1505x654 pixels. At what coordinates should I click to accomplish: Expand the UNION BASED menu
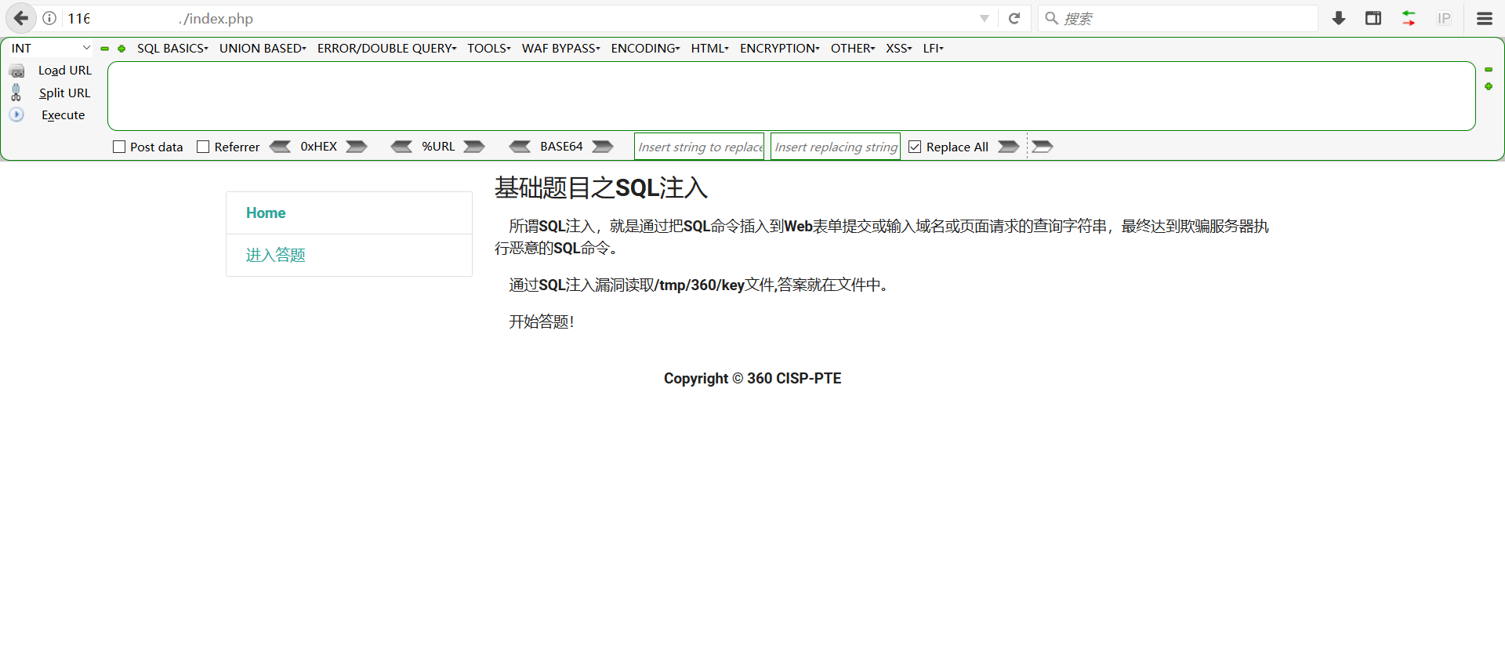click(x=263, y=48)
